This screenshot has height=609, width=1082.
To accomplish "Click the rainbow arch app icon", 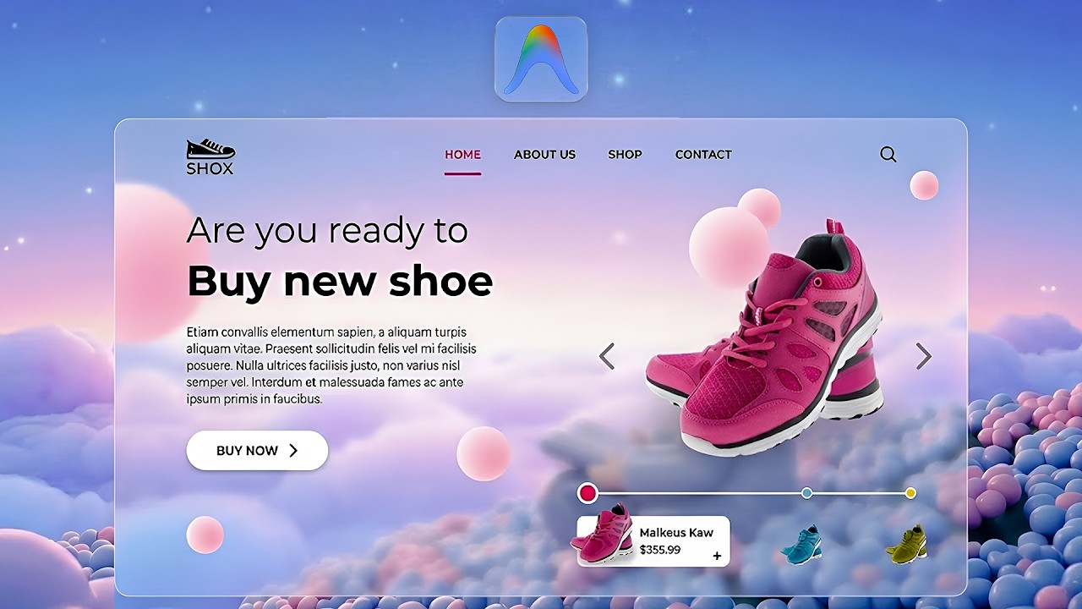I will point(541,59).
